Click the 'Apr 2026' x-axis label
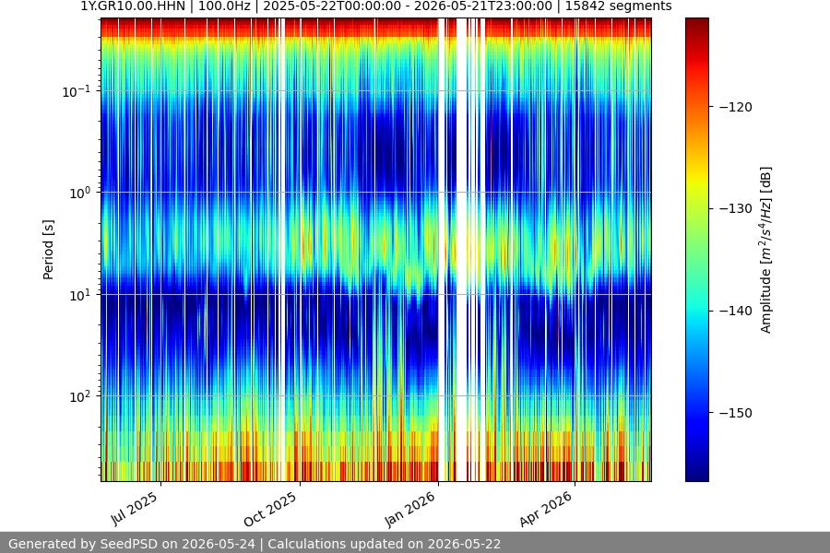Screen dimensions: 830x553 point(546,509)
